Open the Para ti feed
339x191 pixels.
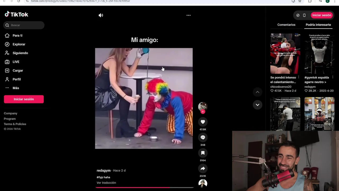pos(17,36)
